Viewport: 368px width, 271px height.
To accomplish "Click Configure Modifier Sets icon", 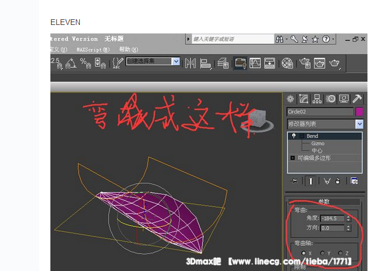I will (354, 181).
